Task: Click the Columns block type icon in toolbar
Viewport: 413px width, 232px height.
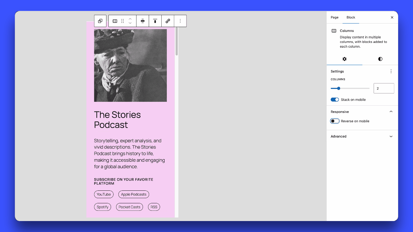Action: click(x=115, y=21)
